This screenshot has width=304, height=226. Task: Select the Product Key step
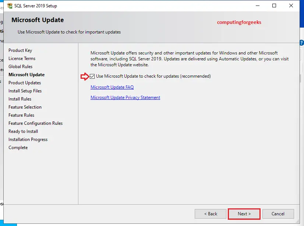click(20, 50)
